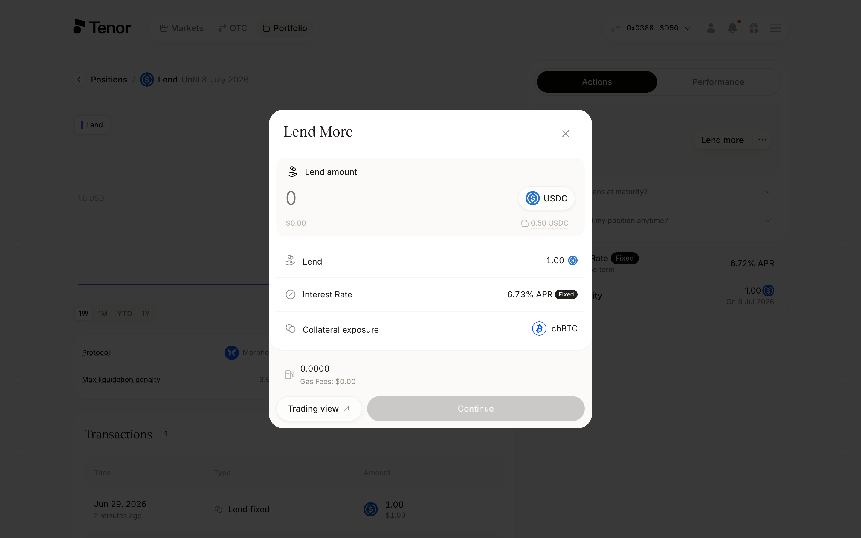The image size is (861, 538).
Task: Click the Lend amount hand-coin icon
Action: click(x=292, y=172)
